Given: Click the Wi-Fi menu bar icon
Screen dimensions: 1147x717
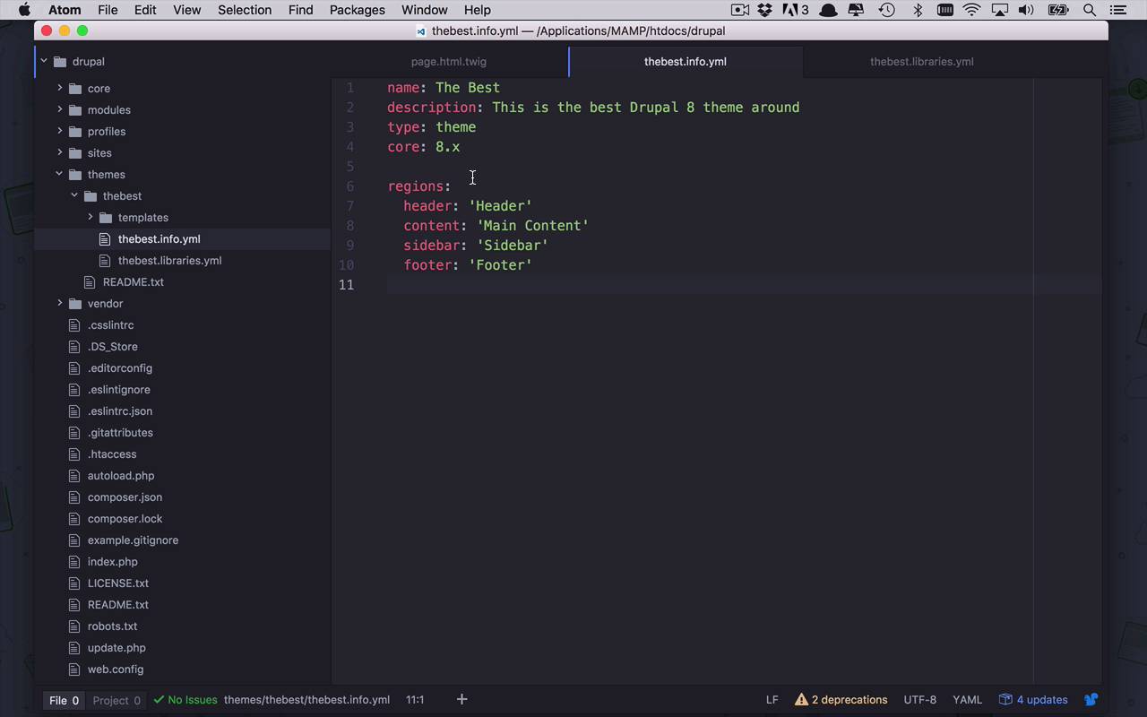Looking at the screenshot, I should (972, 10).
